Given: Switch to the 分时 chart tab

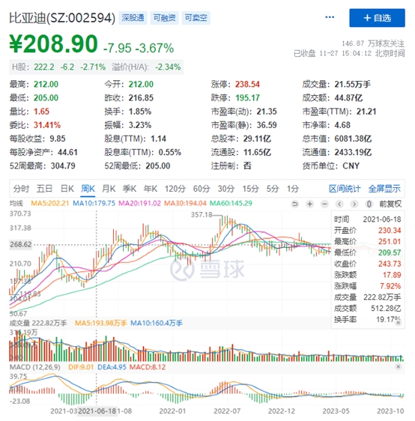Looking at the screenshot, I should [21, 189].
